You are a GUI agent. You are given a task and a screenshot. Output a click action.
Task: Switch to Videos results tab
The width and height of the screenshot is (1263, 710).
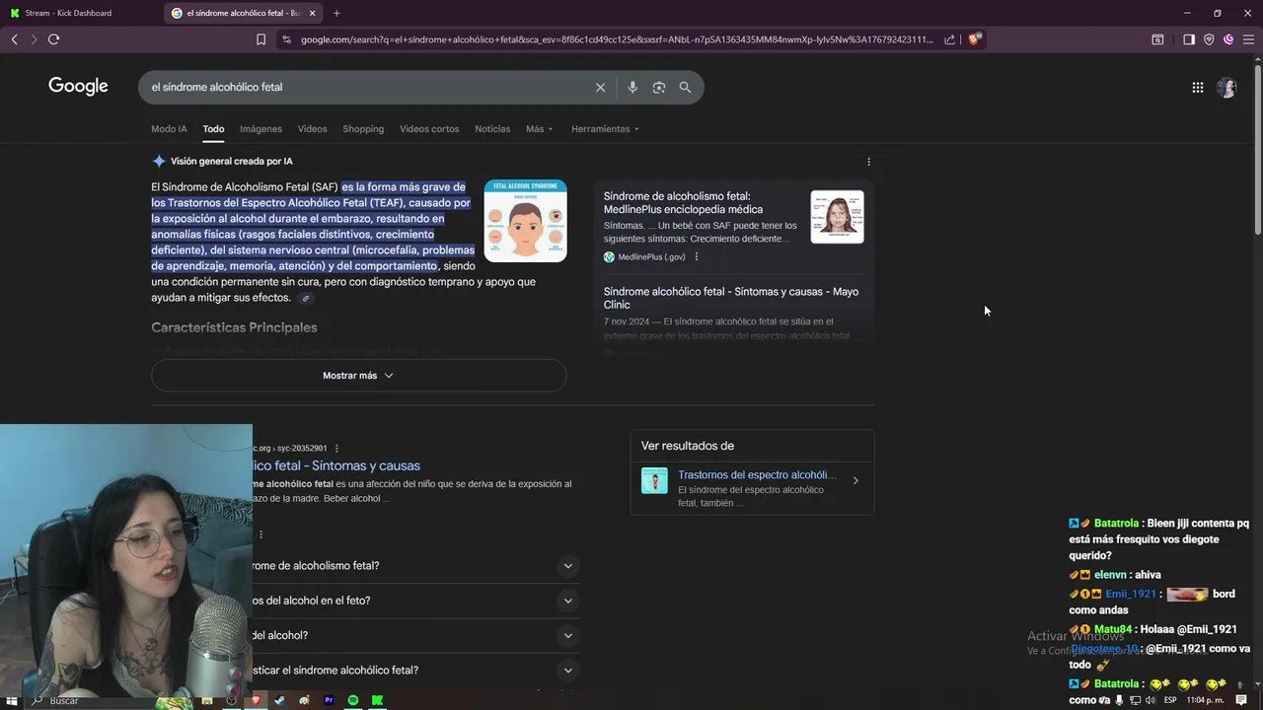[x=312, y=129]
